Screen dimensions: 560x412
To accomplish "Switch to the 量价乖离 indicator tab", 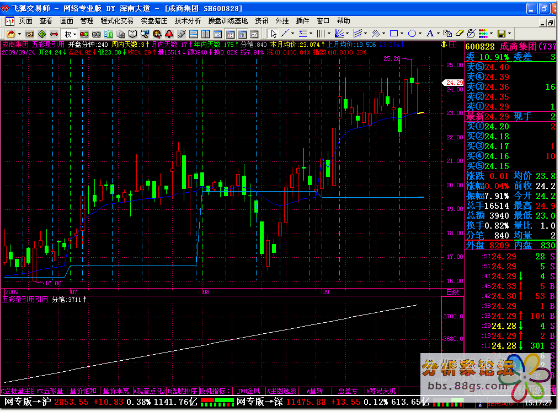I will 116,391.
